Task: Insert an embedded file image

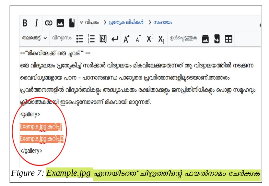Action: pyautogui.click(x=60, y=23)
